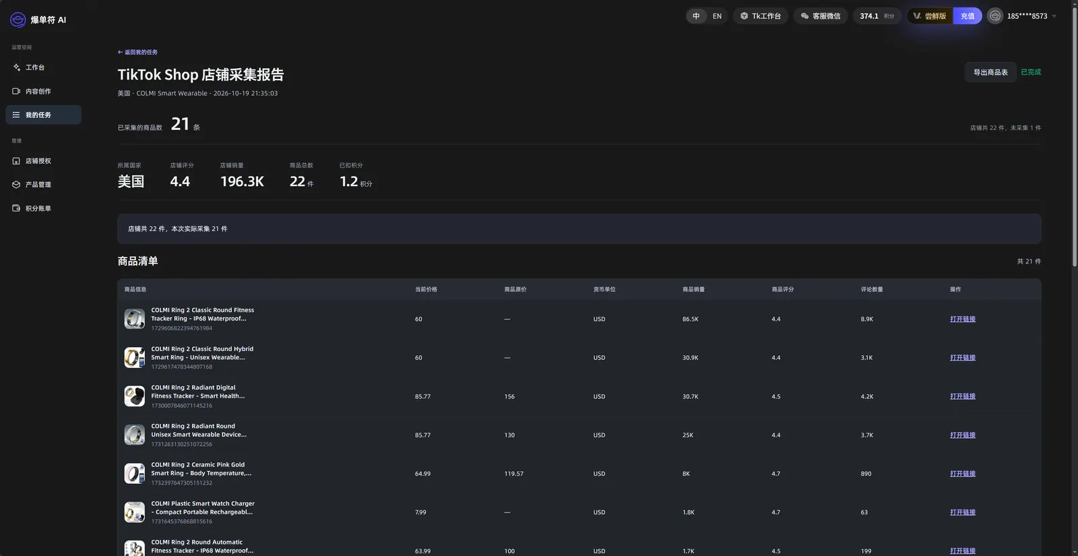Screen dimensions: 1078x556
Task: Click the 当前价格 column header
Action: coord(426,289)
